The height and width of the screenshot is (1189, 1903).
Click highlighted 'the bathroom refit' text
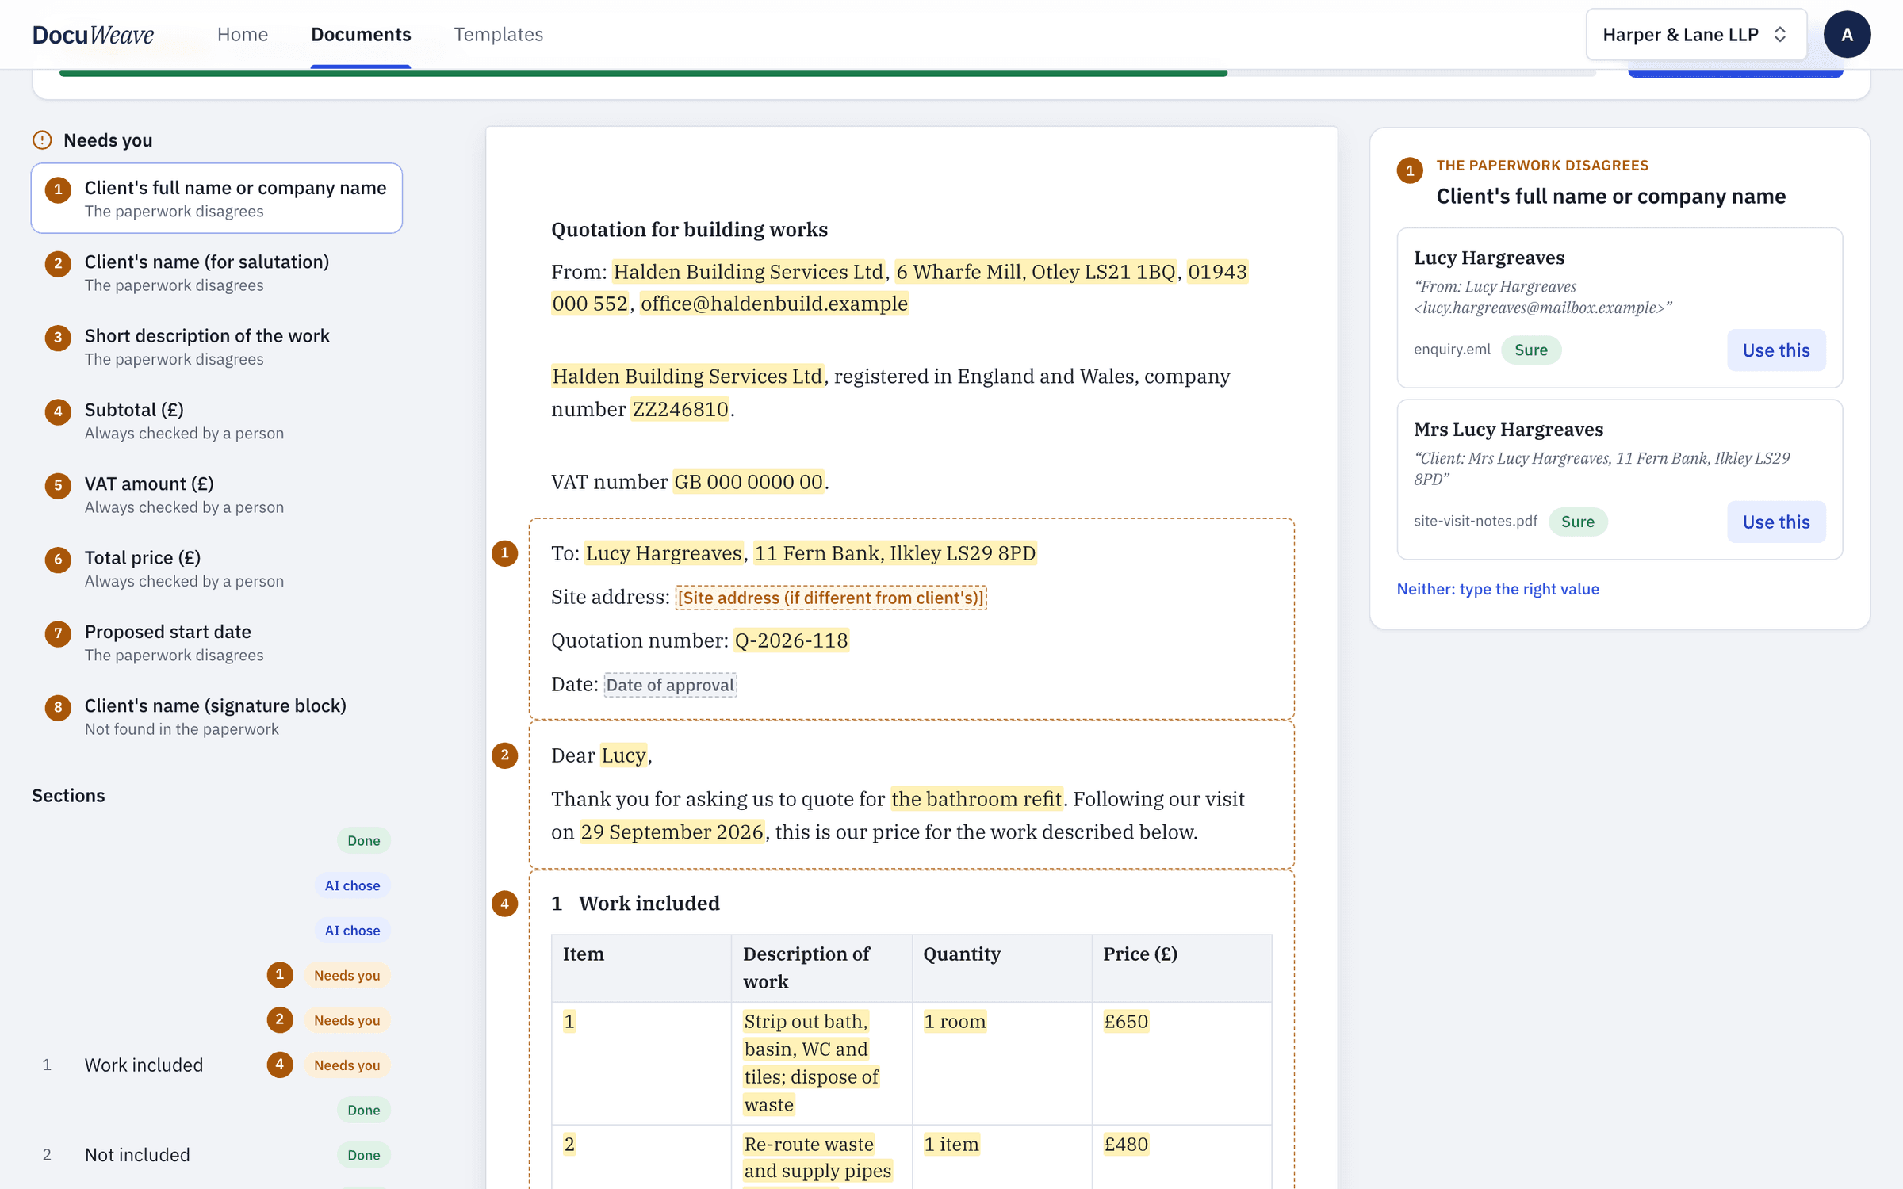[x=976, y=798]
